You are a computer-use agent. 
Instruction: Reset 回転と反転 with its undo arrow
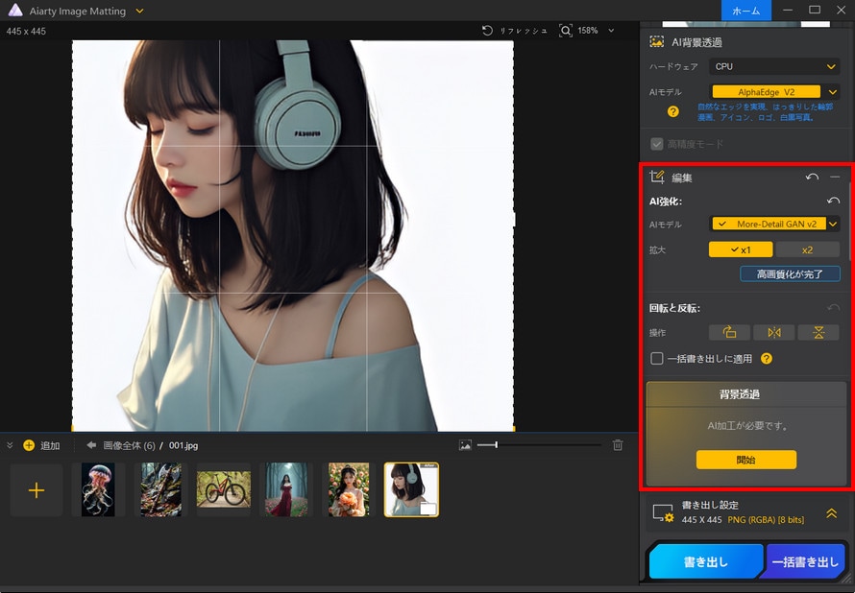pyautogui.click(x=833, y=308)
